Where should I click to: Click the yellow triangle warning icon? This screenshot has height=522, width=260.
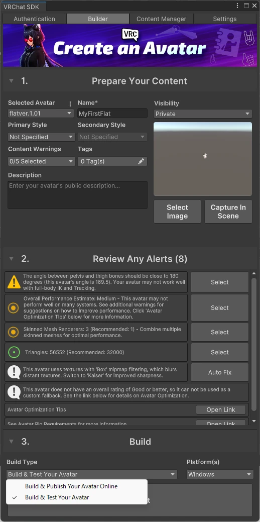[14, 282]
